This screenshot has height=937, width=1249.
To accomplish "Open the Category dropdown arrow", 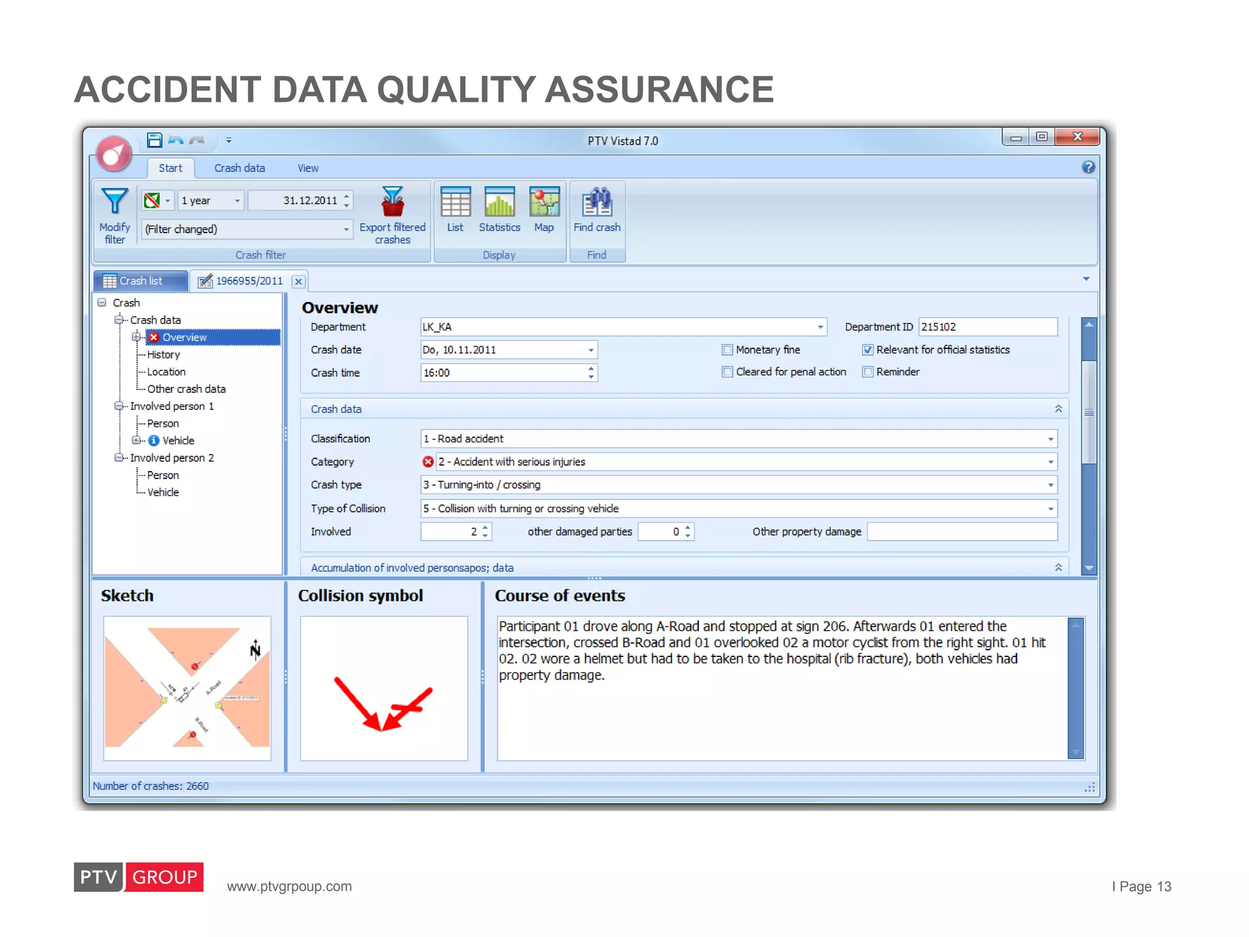I will pyautogui.click(x=1050, y=462).
